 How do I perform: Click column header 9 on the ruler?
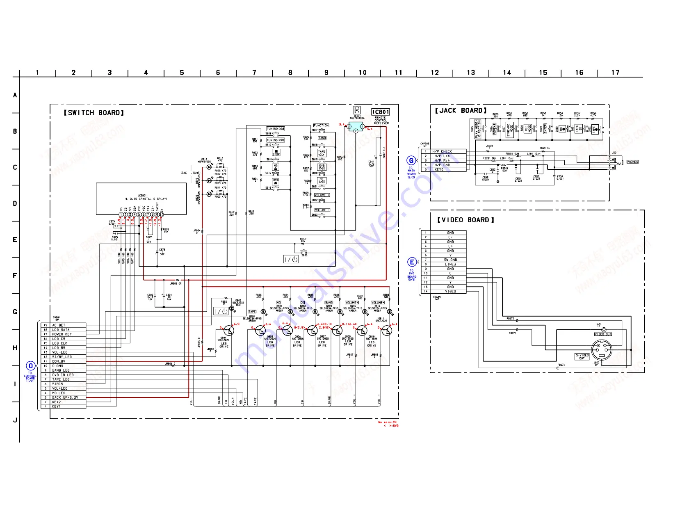click(326, 73)
